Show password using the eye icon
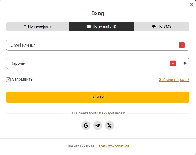196x155 pixels. (x=185, y=63)
